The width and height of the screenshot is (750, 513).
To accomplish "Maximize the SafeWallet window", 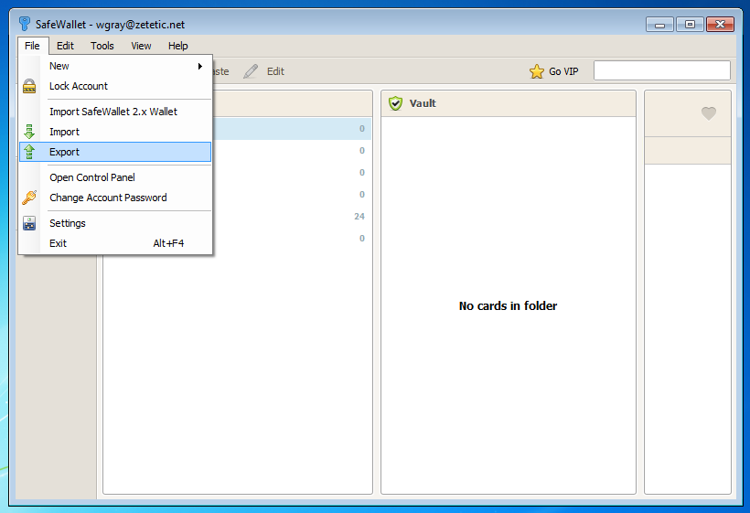I will 690,25.
